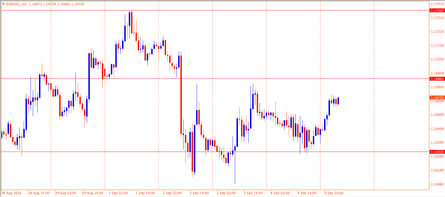Click the 1.17415 value on price scale
Image resolution: width=445 pixels, height=197 pixels.
pyautogui.click(x=437, y=4)
